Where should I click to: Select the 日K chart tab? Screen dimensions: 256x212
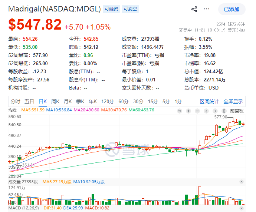pyautogui.click(x=43, y=101)
